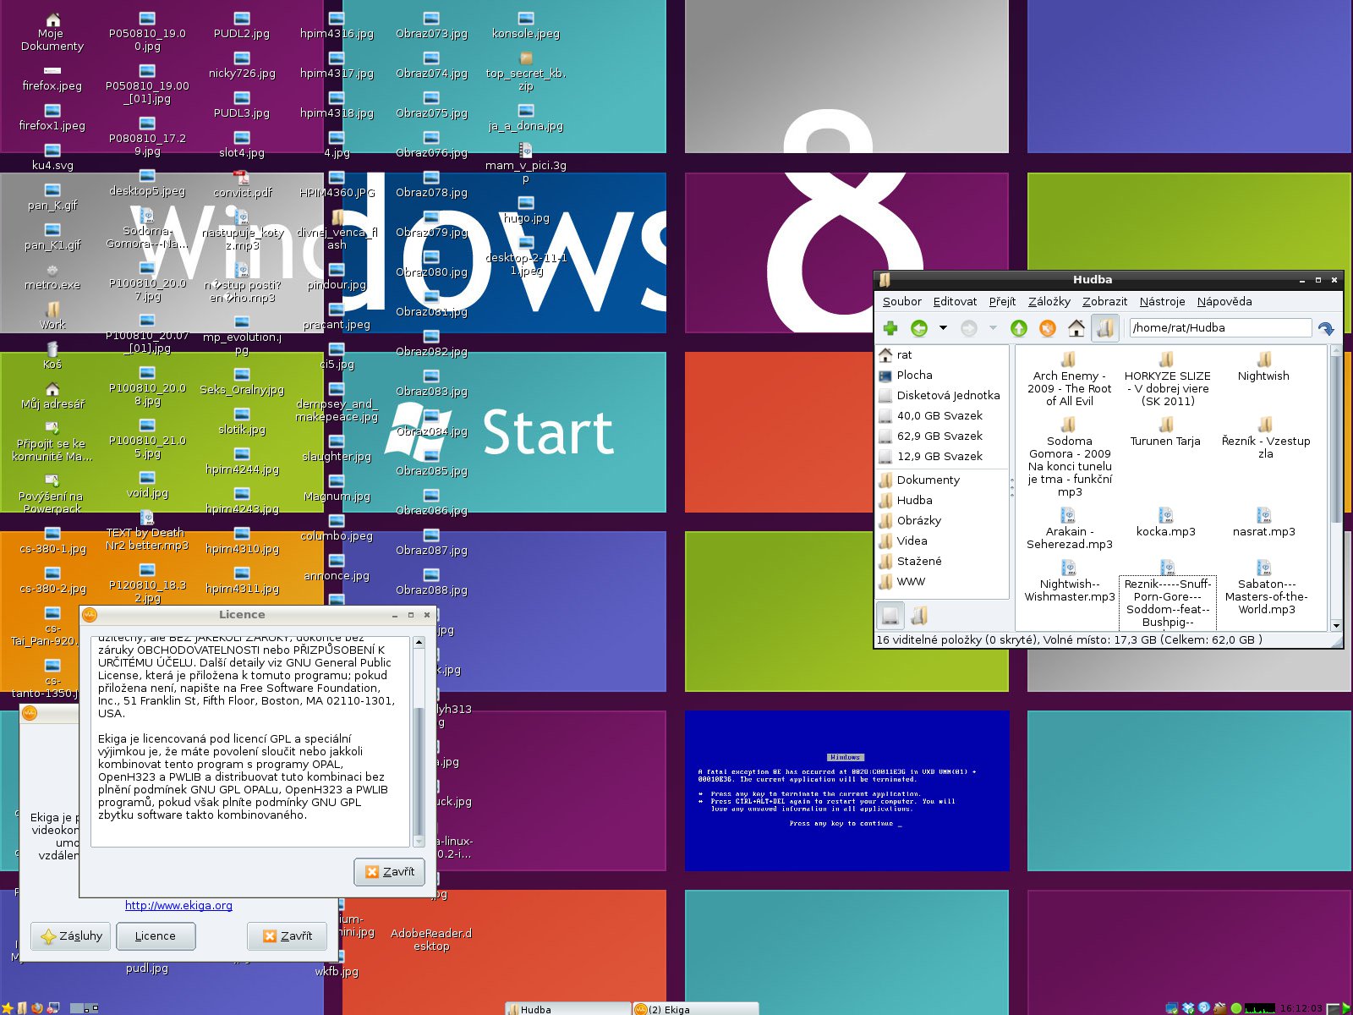Select the Koš trash desktop icon

52,355
